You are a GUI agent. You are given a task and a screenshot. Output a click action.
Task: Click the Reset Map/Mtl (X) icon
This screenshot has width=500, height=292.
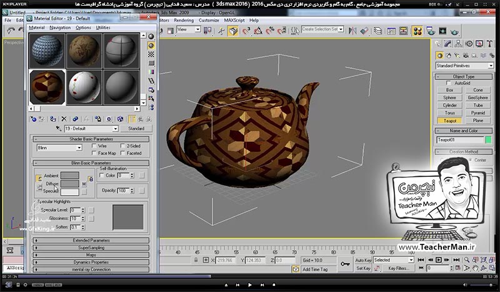(64, 119)
